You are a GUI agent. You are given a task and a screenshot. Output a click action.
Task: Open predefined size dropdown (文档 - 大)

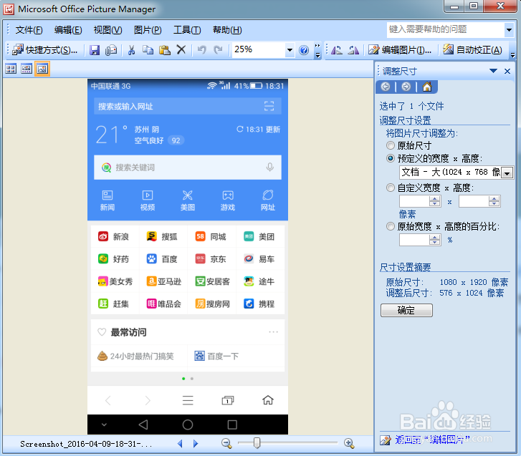click(507, 173)
